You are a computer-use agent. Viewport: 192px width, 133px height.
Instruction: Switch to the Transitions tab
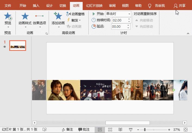click(x=63, y=6)
